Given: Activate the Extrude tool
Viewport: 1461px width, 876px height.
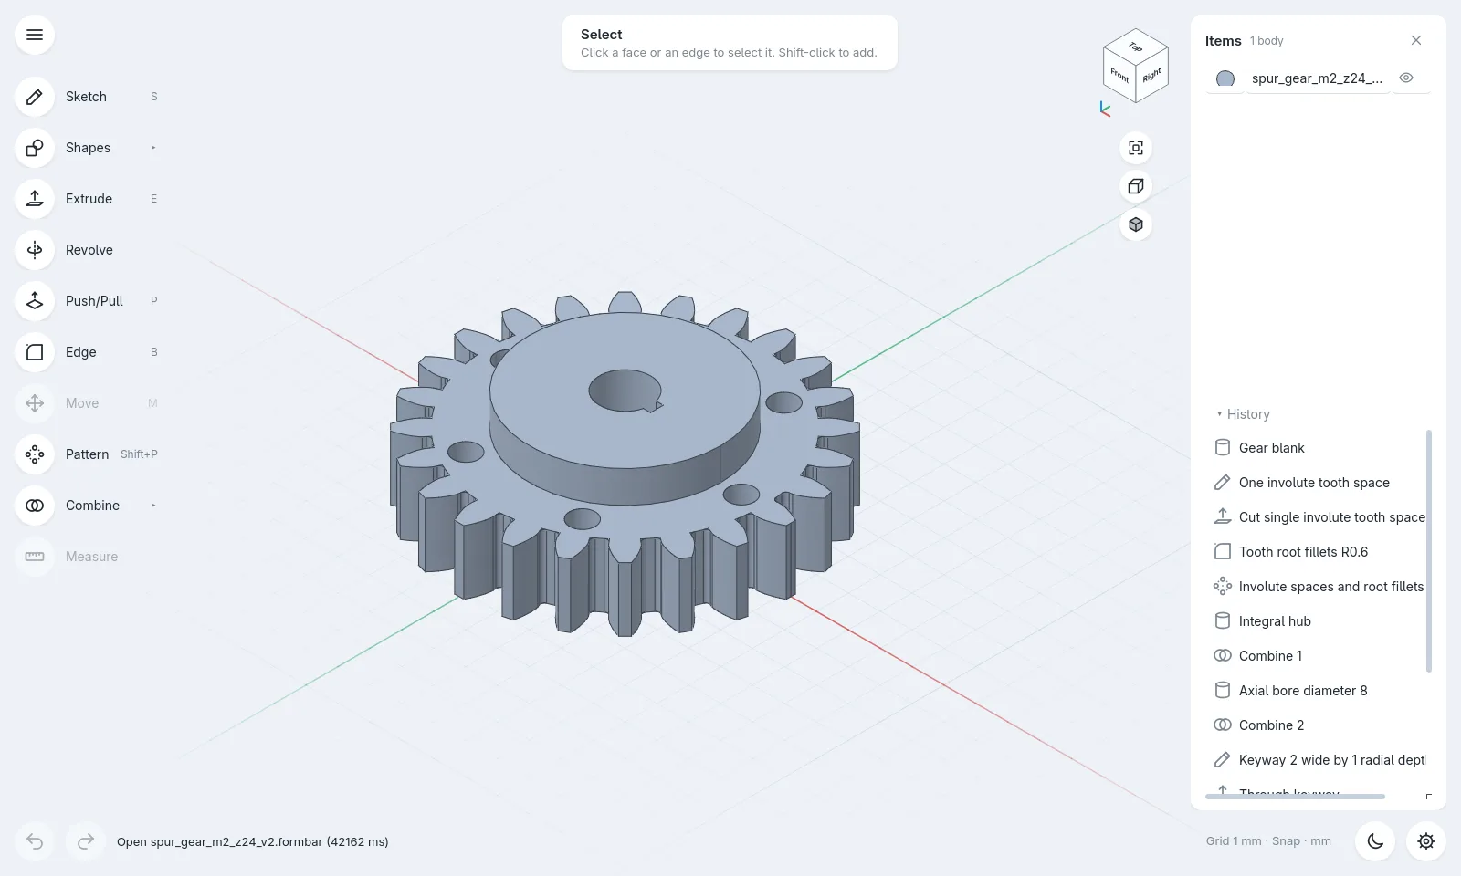Looking at the screenshot, I should 35,199.
